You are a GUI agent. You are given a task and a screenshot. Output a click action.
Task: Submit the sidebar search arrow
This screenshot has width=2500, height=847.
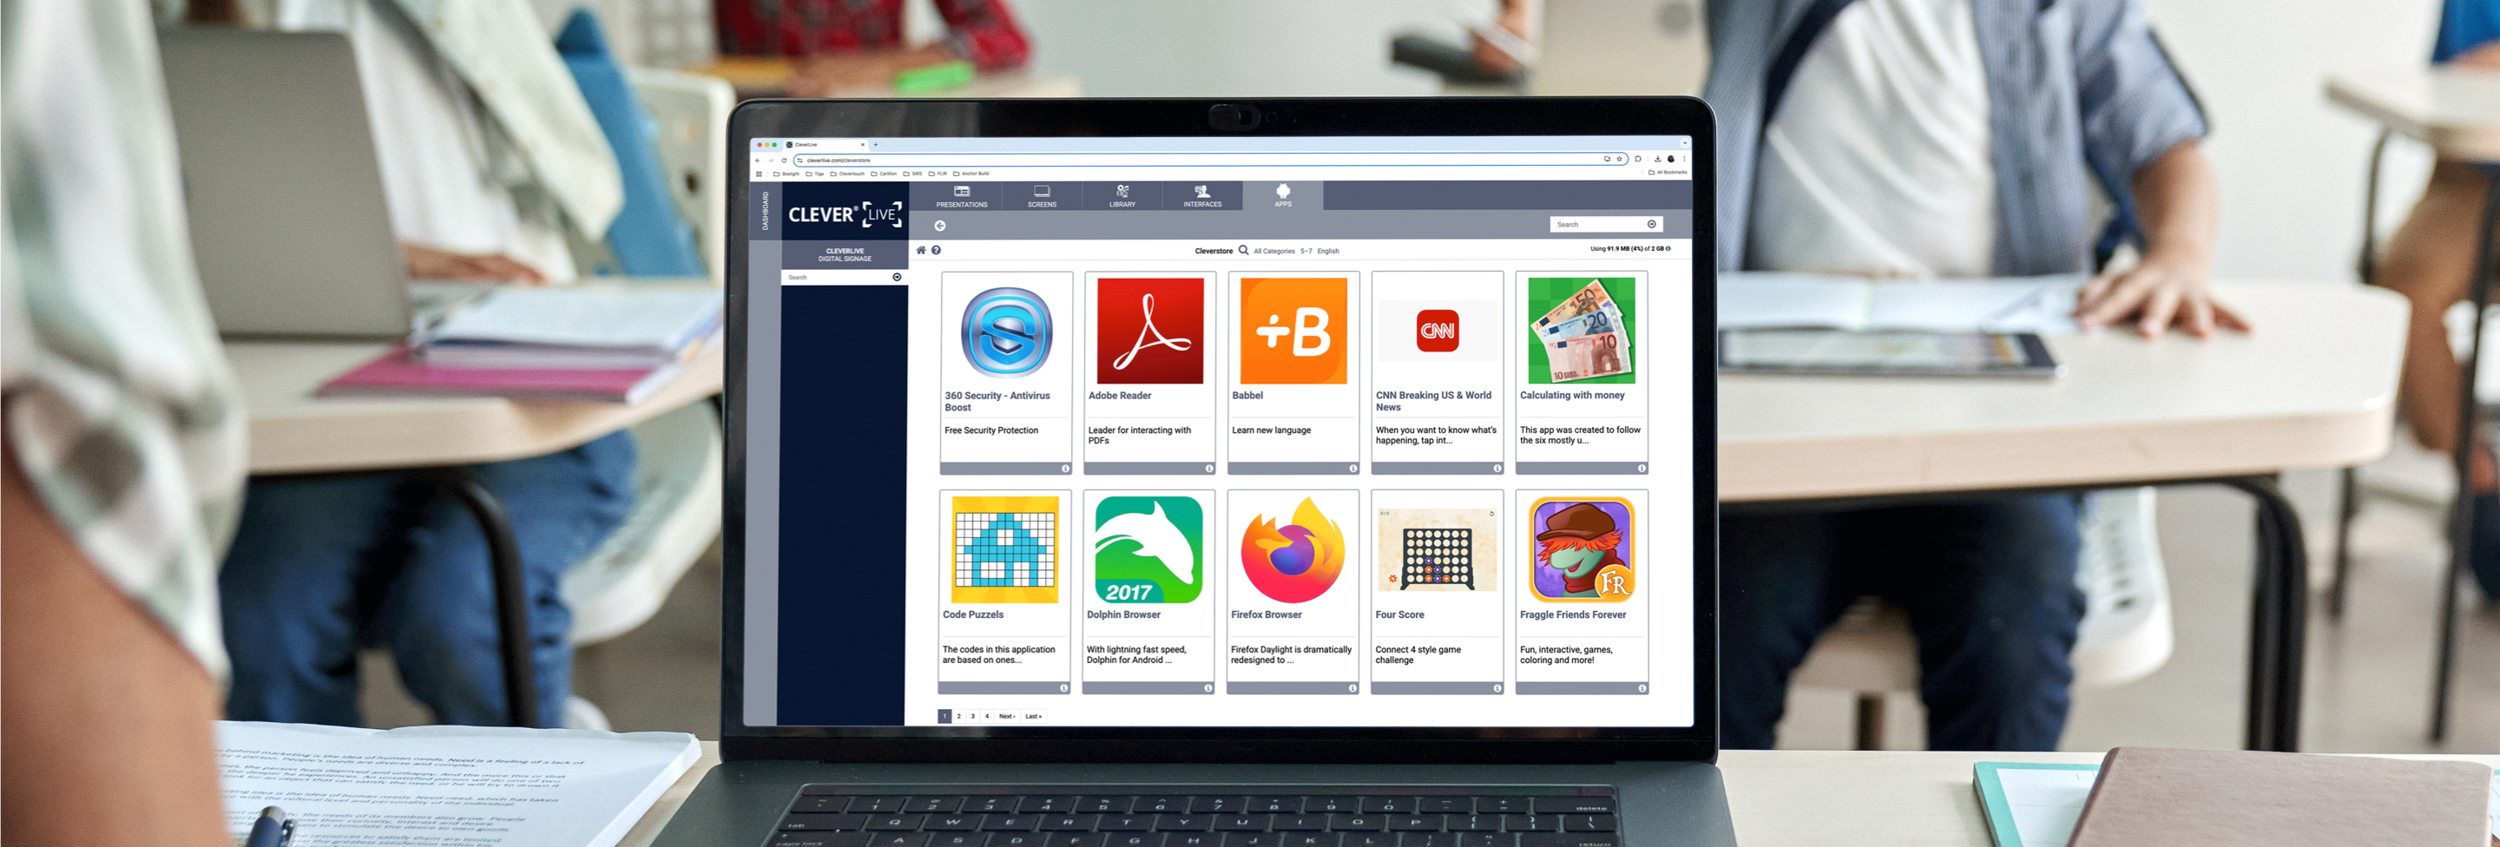[897, 278]
